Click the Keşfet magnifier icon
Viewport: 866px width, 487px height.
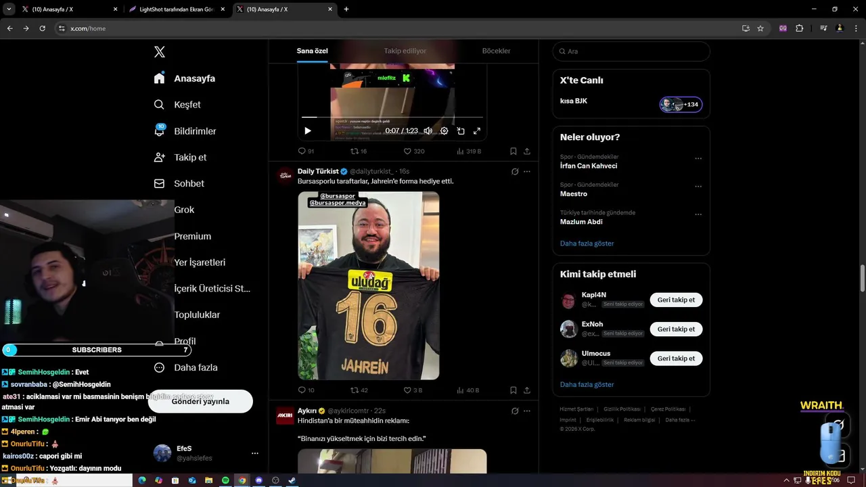(159, 105)
